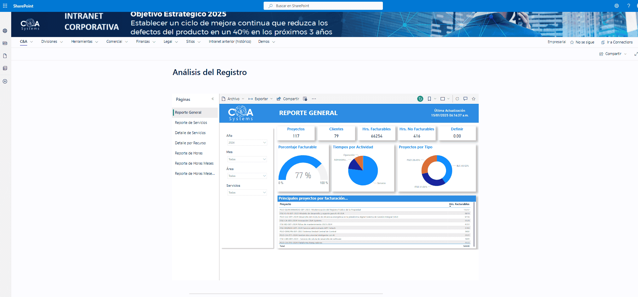Open the news icon in left rail

pos(5,43)
